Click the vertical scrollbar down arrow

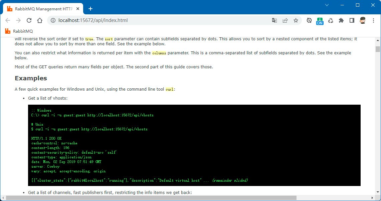pyautogui.click(x=378, y=193)
